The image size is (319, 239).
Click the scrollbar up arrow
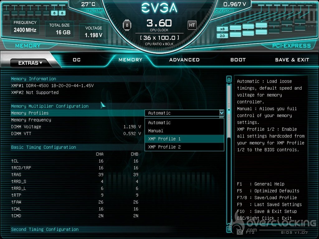[229, 79]
